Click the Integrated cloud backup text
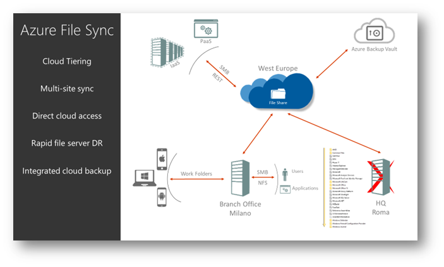Viewport: 444px width, 267px height. (67, 171)
